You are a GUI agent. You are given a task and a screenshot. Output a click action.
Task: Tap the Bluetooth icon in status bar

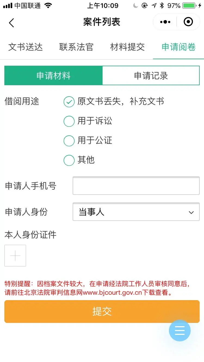pyautogui.click(x=162, y=5)
